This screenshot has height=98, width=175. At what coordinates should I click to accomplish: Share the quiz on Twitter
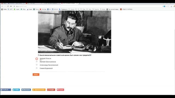click(x=16, y=90)
